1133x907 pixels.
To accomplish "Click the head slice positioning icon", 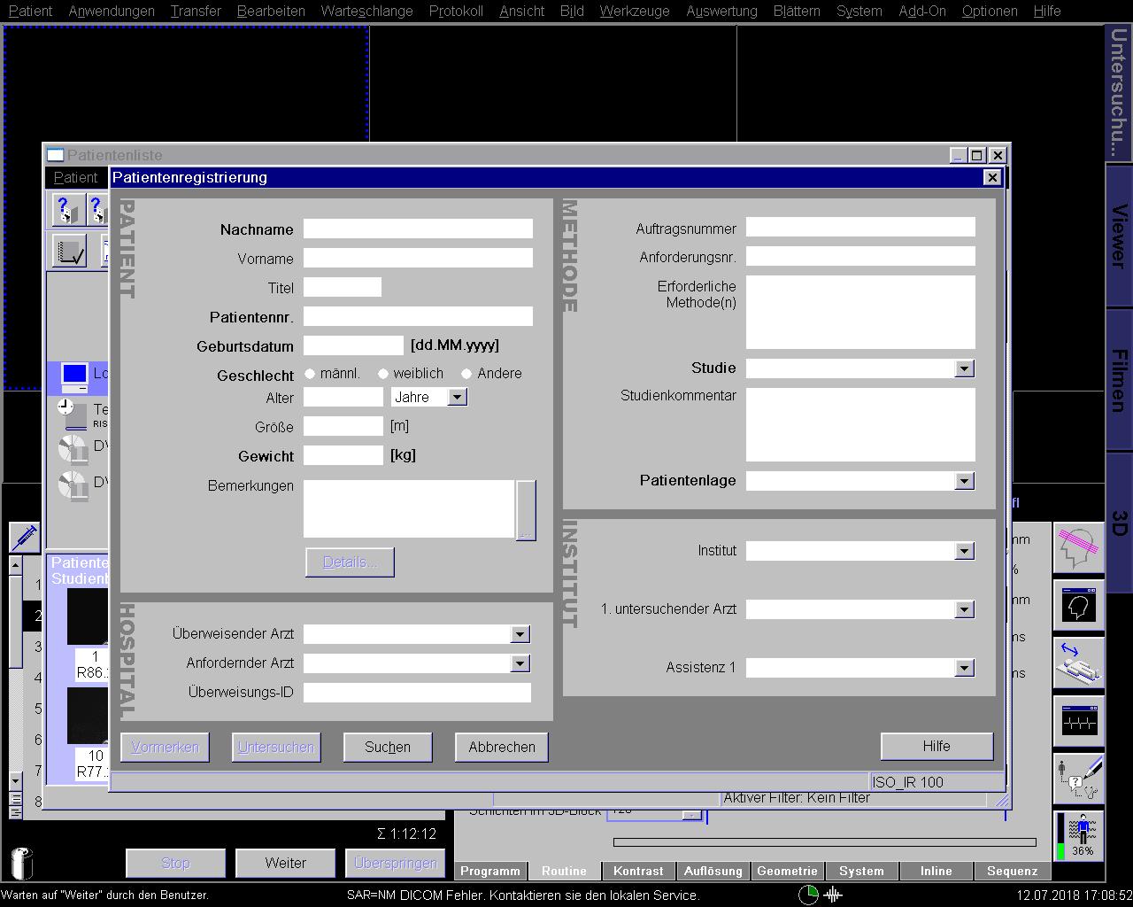I will [x=1078, y=549].
